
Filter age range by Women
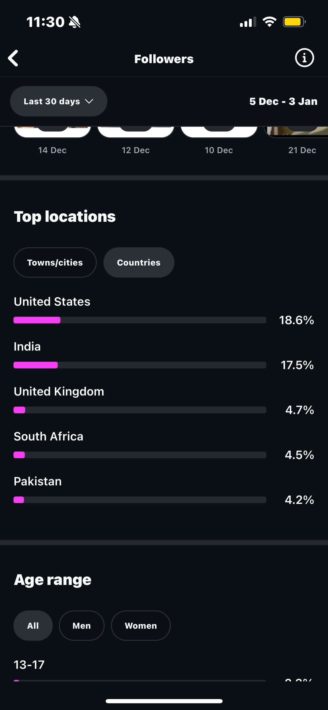click(x=141, y=626)
